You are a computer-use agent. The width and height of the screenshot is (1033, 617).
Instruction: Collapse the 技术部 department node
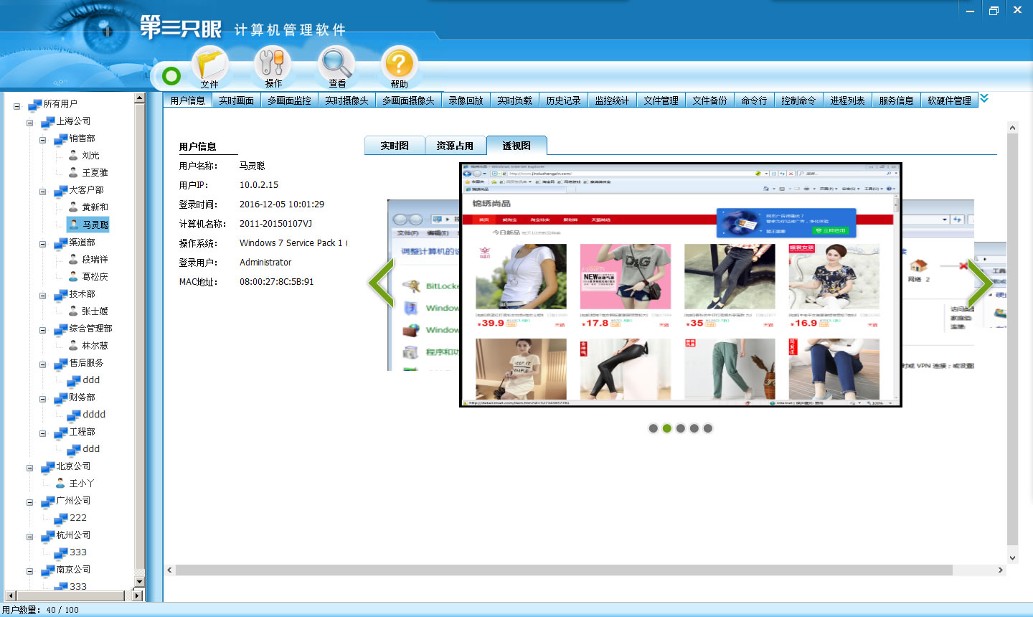(x=42, y=296)
